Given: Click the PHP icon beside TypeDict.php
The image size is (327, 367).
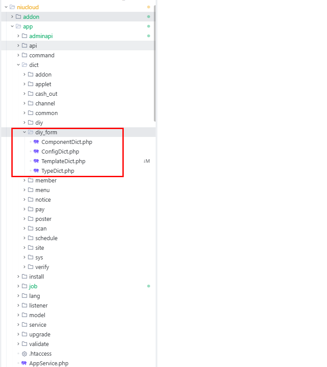Looking at the screenshot, I should (x=36, y=171).
